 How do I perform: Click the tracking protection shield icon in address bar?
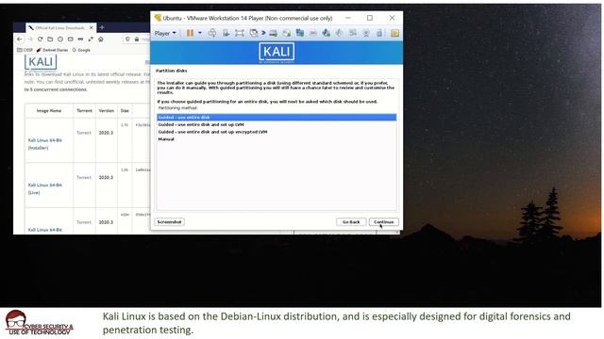[x=128, y=39]
